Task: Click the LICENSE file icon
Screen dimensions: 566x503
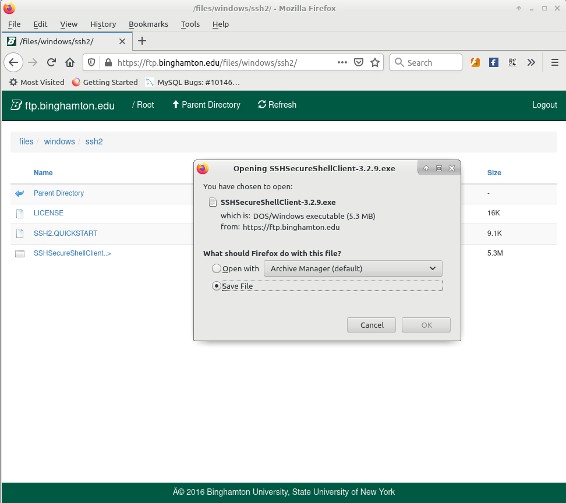Action: click(20, 214)
